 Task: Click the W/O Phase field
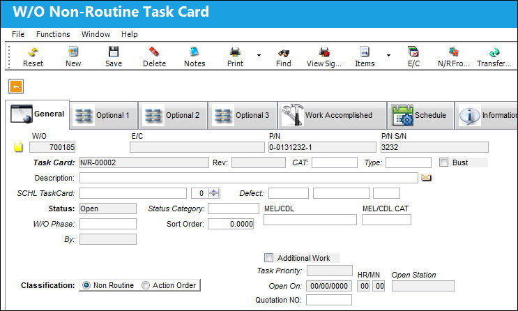coord(108,224)
